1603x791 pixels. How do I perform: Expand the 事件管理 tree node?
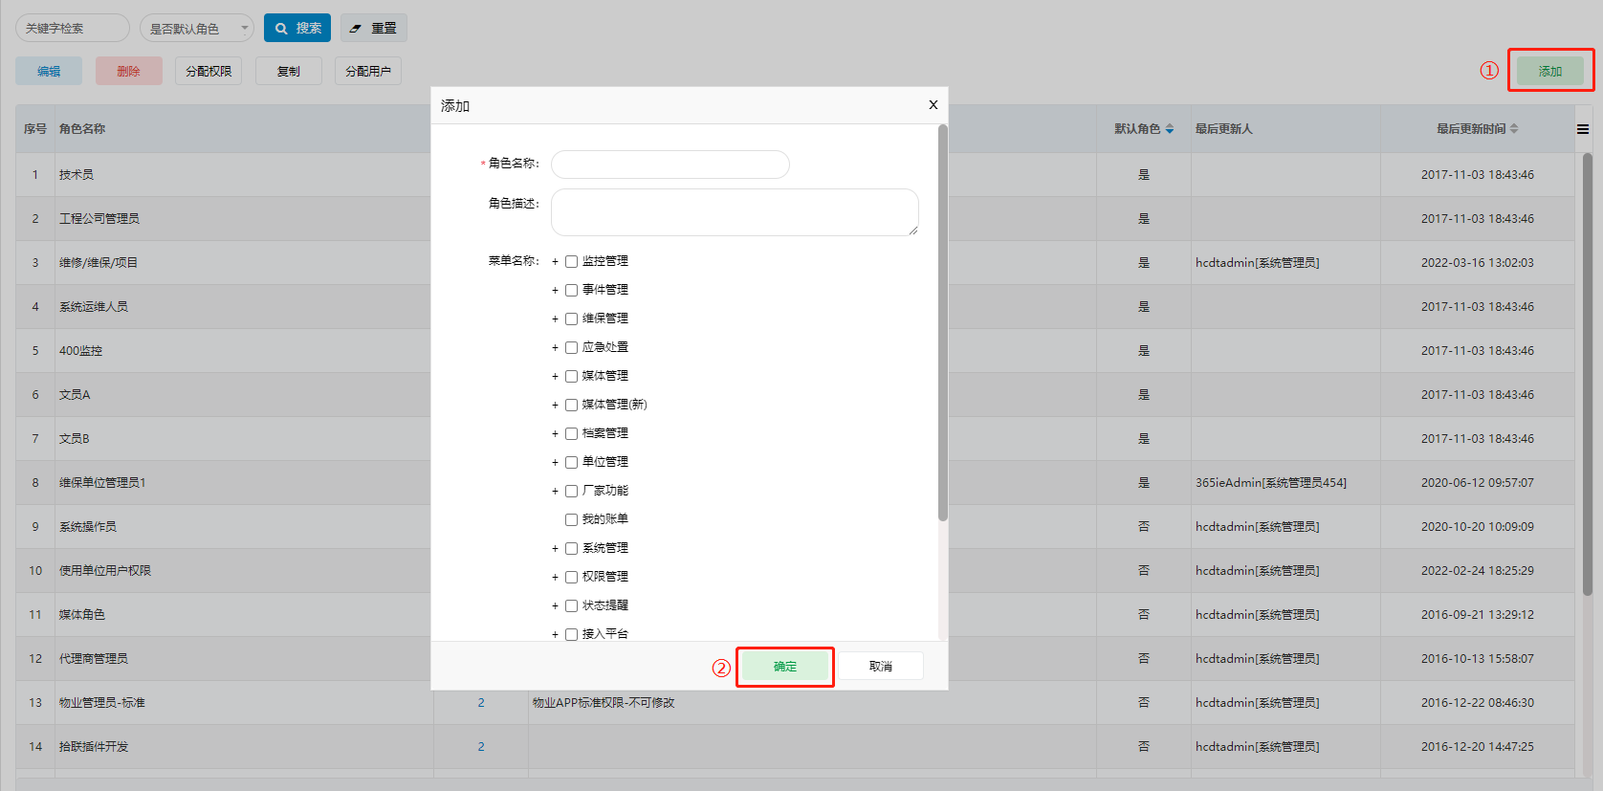(x=555, y=290)
